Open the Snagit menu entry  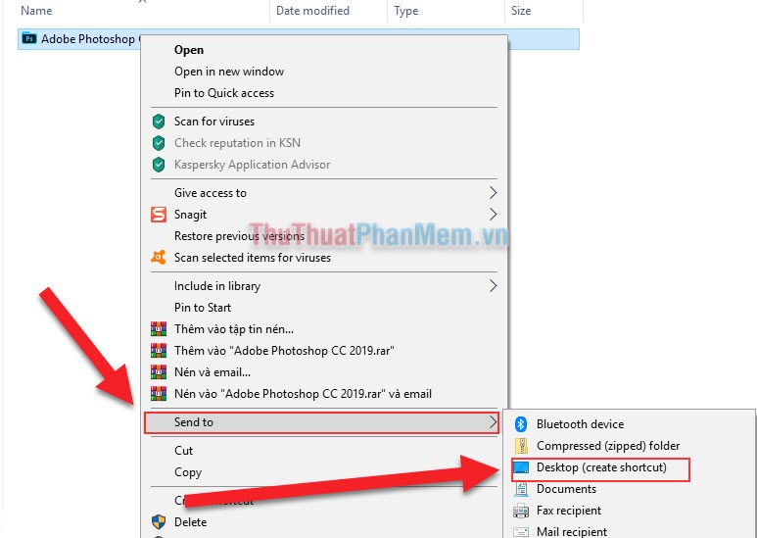tap(190, 215)
